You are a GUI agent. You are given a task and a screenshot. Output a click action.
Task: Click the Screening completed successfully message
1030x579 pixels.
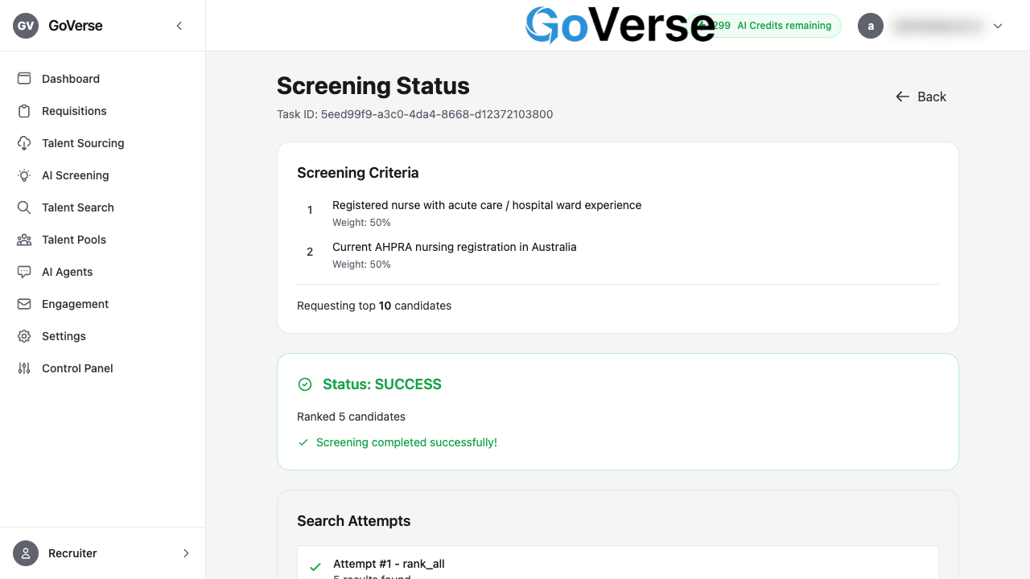[x=406, y=442]
